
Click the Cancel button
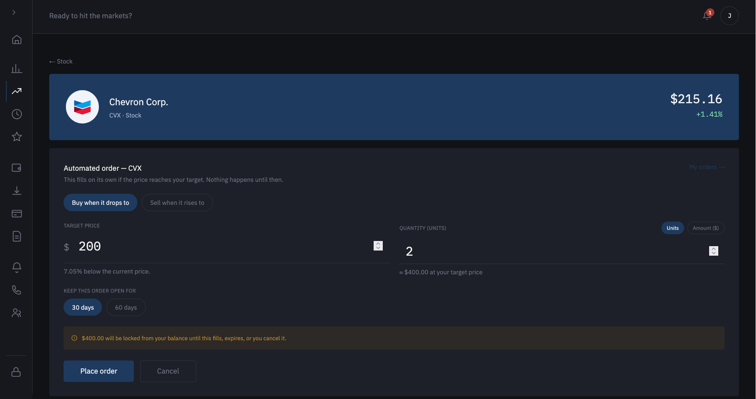click(x=168, y=371)
